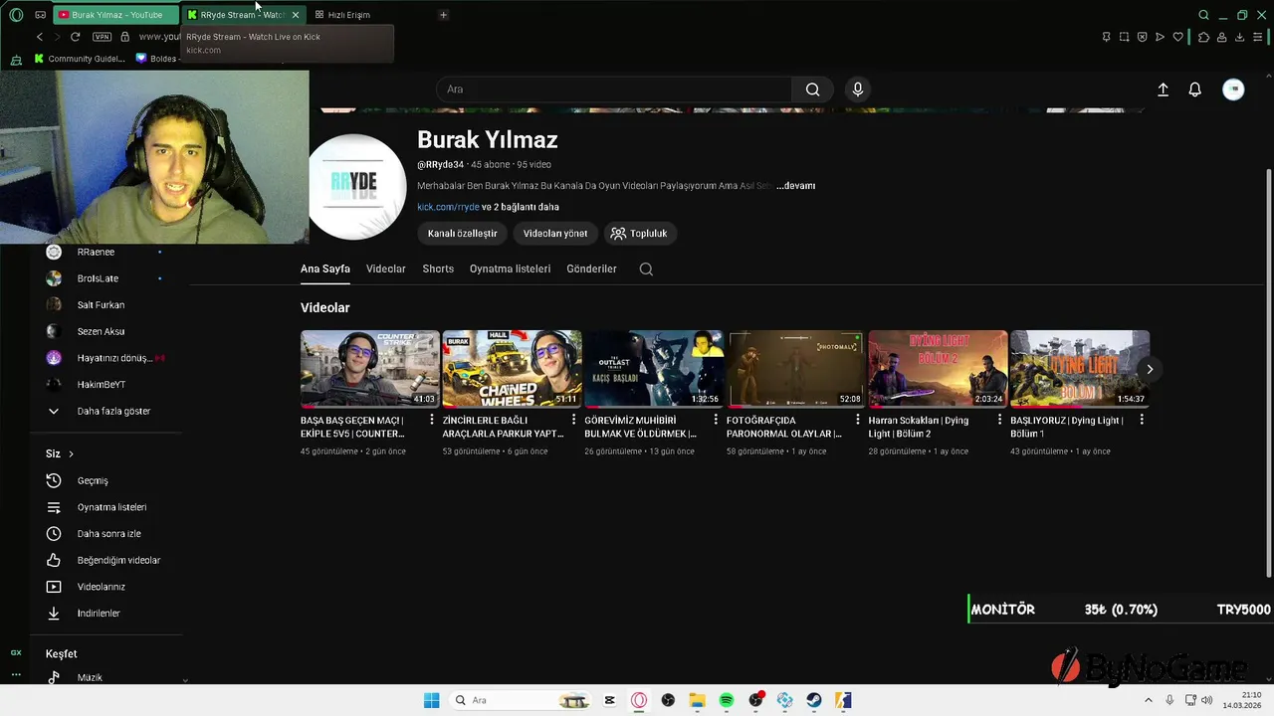1274x716 pixels.
Task: Click the YouTube search magnifier button
Action: pyautogui.click(x=812, y=89)
